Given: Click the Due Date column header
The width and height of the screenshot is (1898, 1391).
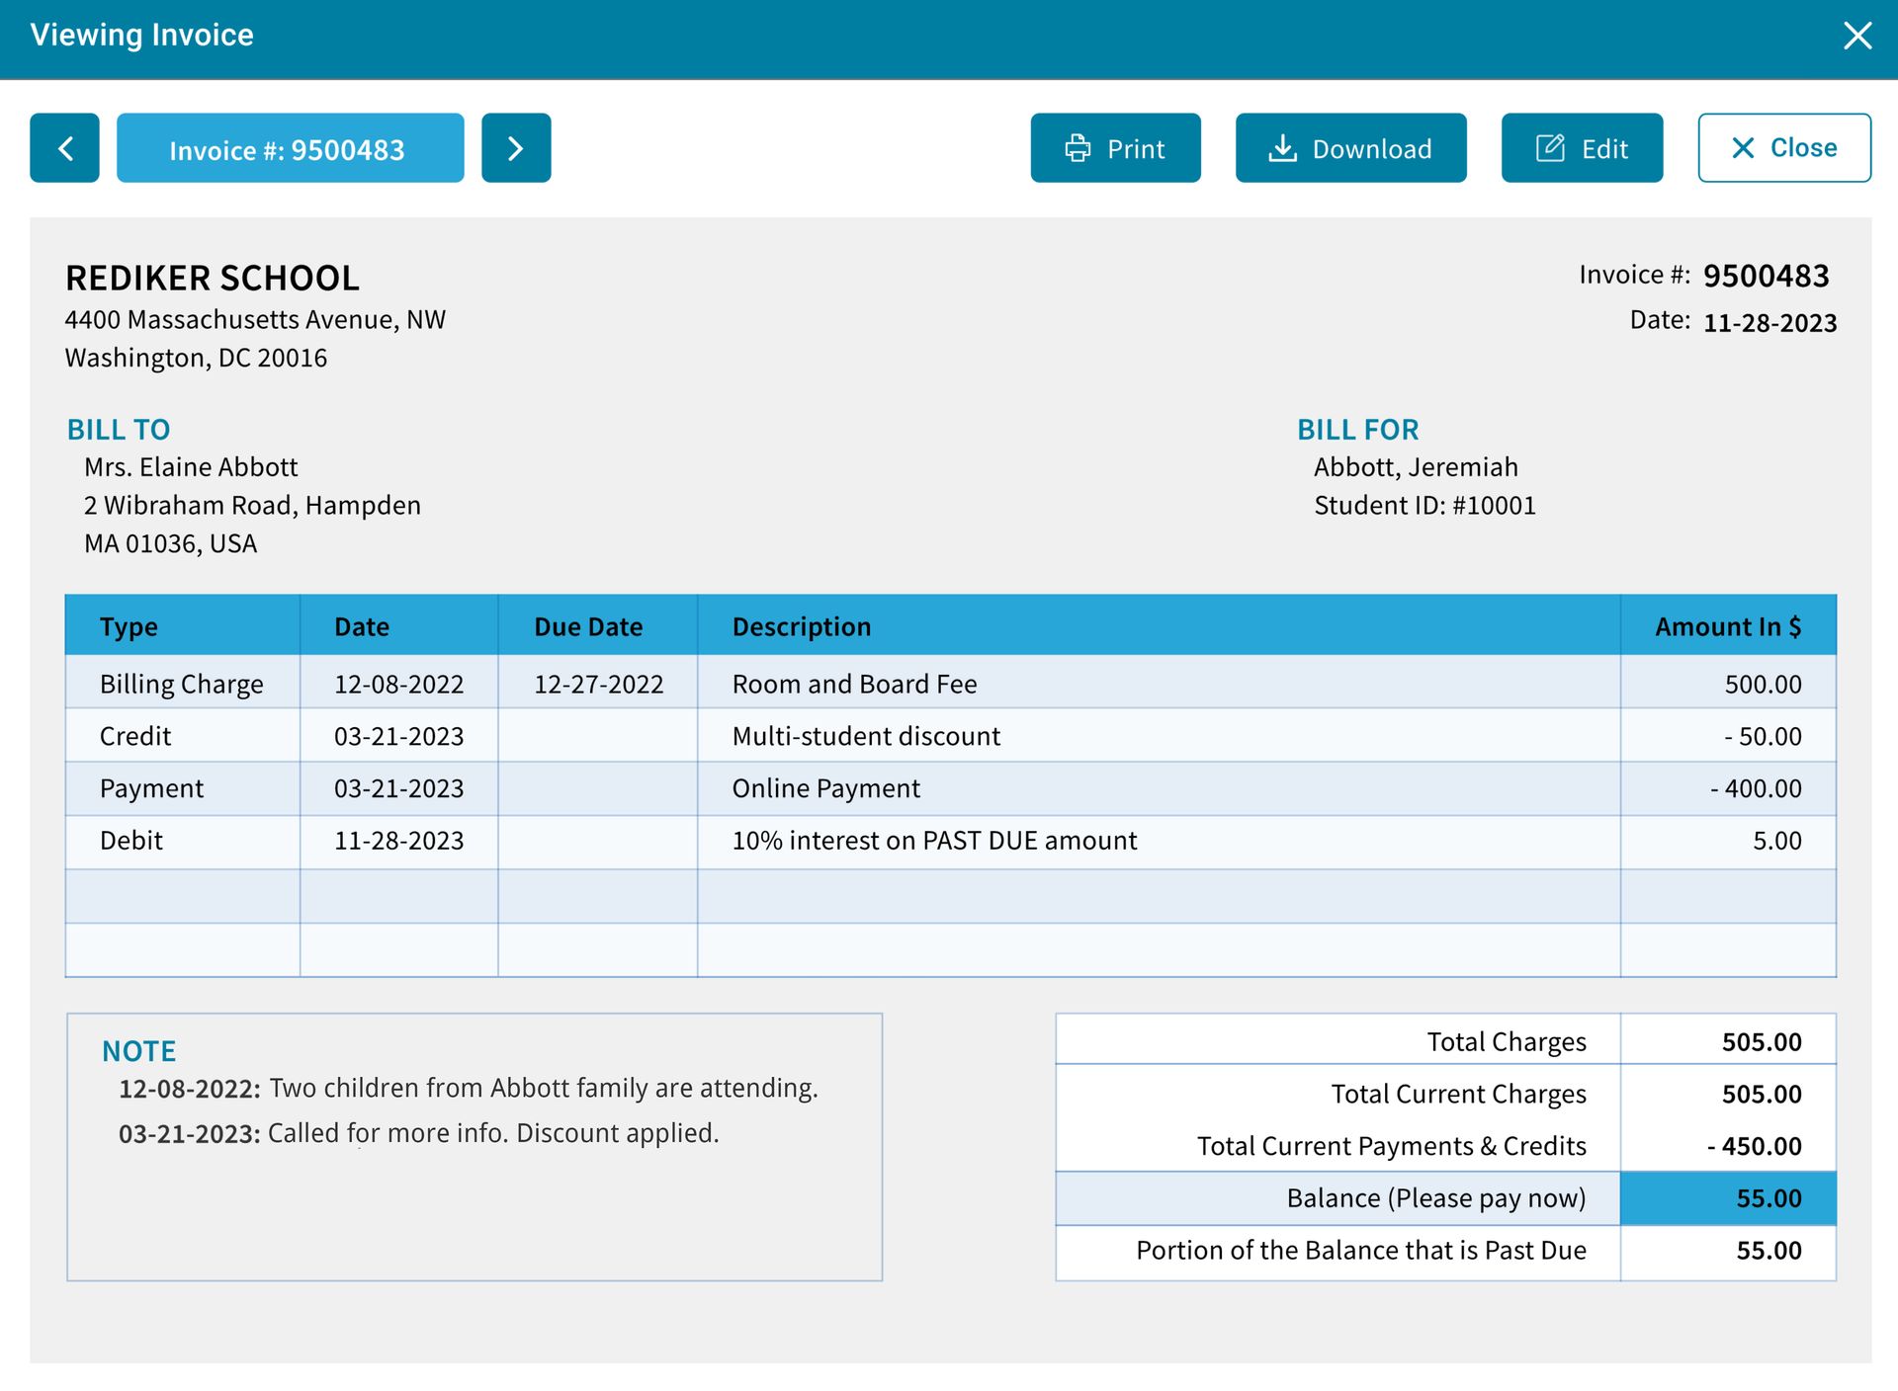Looking at the screenshot, I should 588,626.
